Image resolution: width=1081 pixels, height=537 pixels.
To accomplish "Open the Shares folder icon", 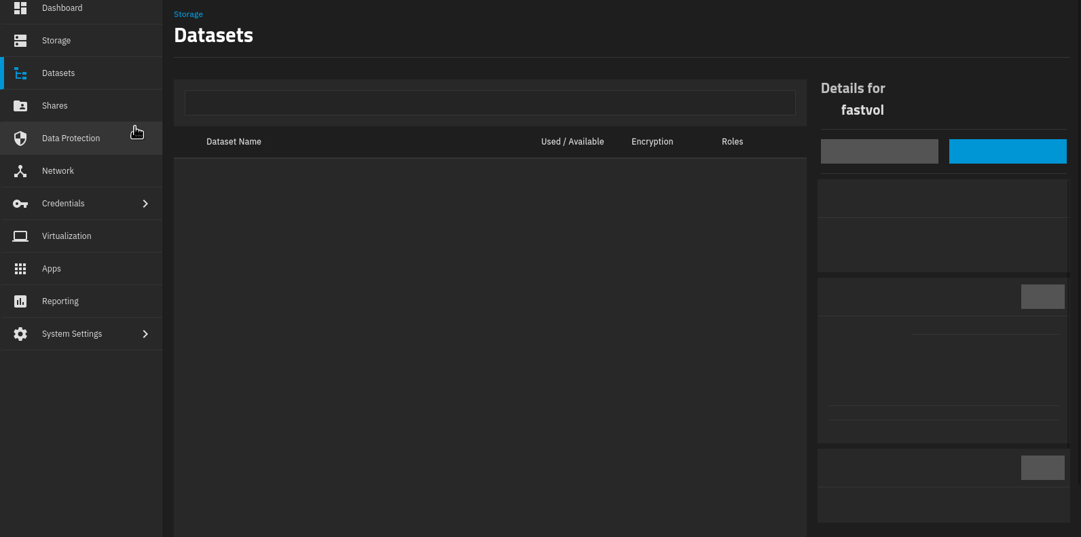I will (20, 106).
